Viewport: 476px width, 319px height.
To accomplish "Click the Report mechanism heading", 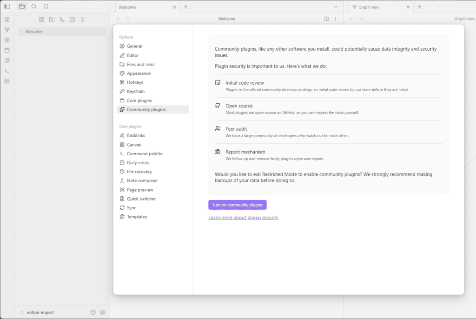I will pyautogui.click(x=245, y=152).
